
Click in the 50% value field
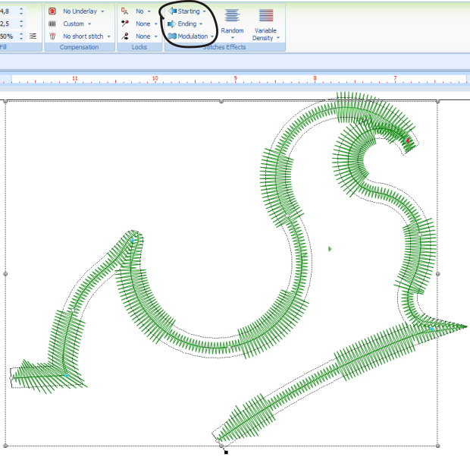coord(8,36)
